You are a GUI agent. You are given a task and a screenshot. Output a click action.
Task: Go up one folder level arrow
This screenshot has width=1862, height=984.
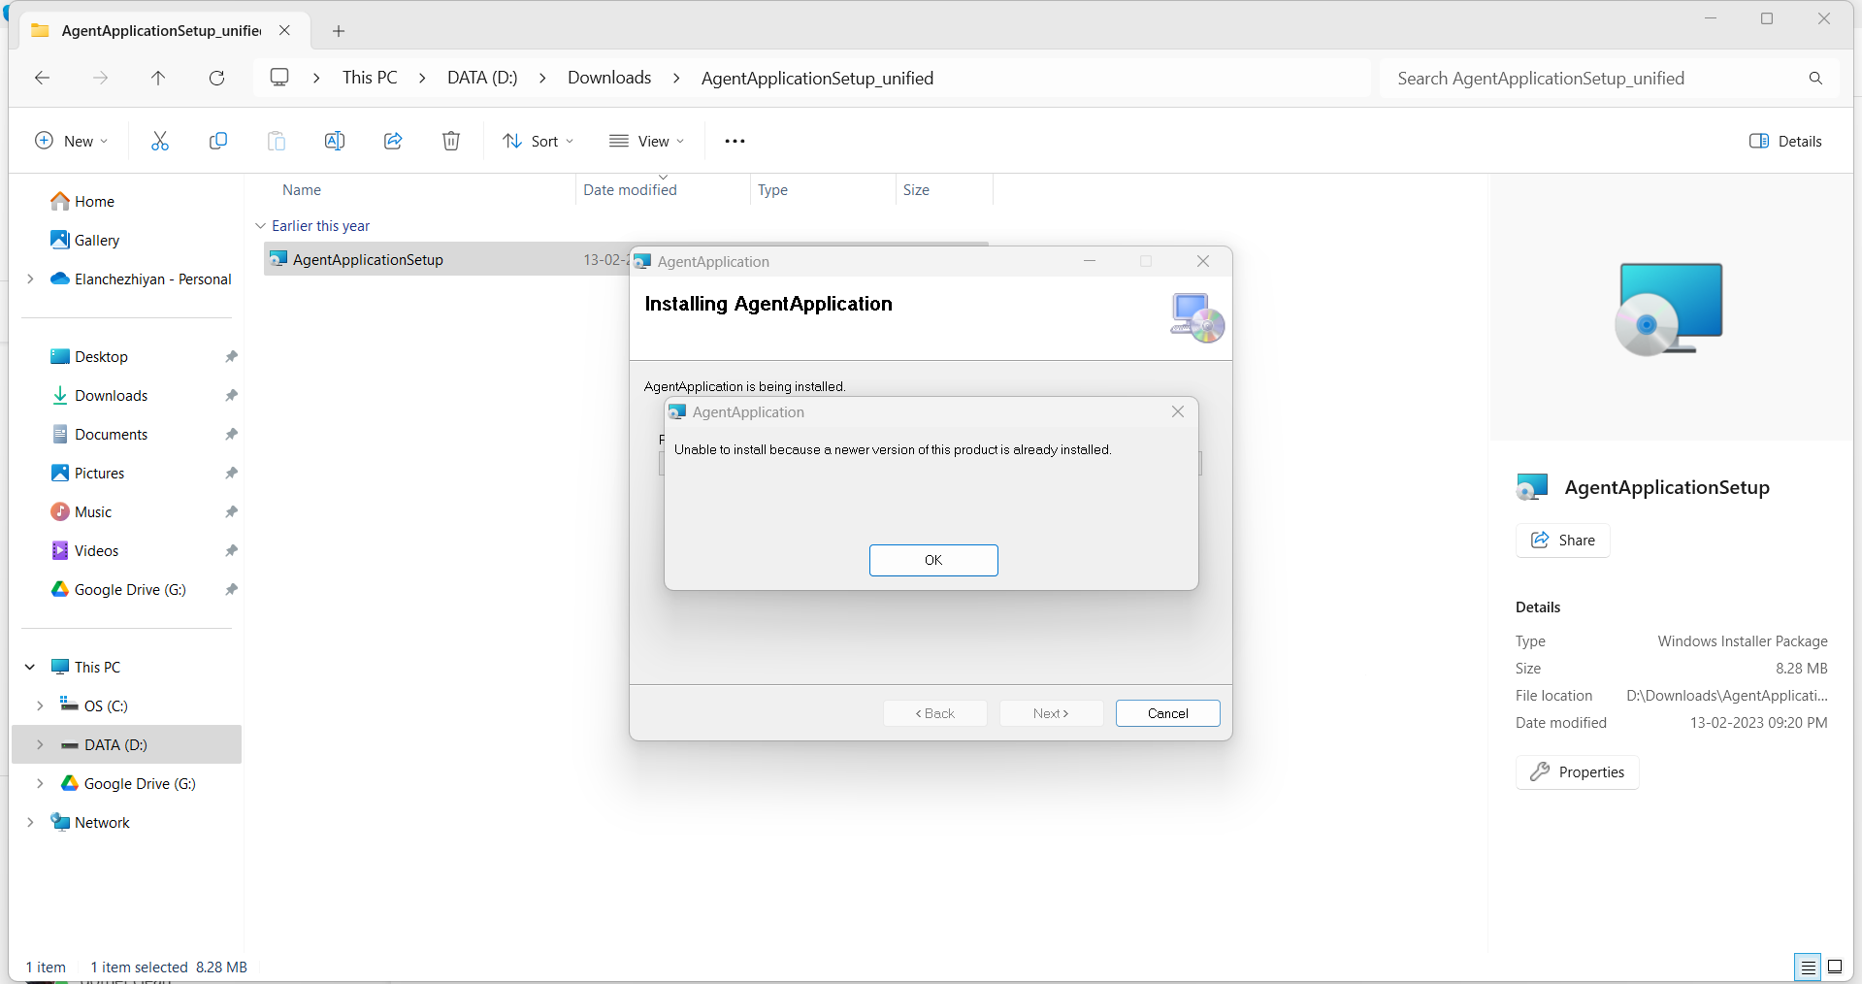click(x=158, y=78)
